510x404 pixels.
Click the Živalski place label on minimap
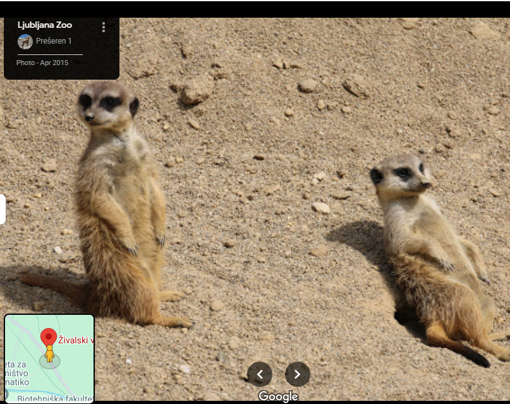coord(75,340)
